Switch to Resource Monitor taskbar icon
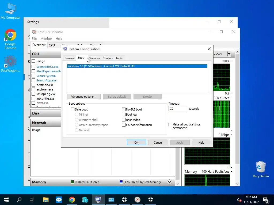This screenshot has width=274, height=205. (138, 200)
